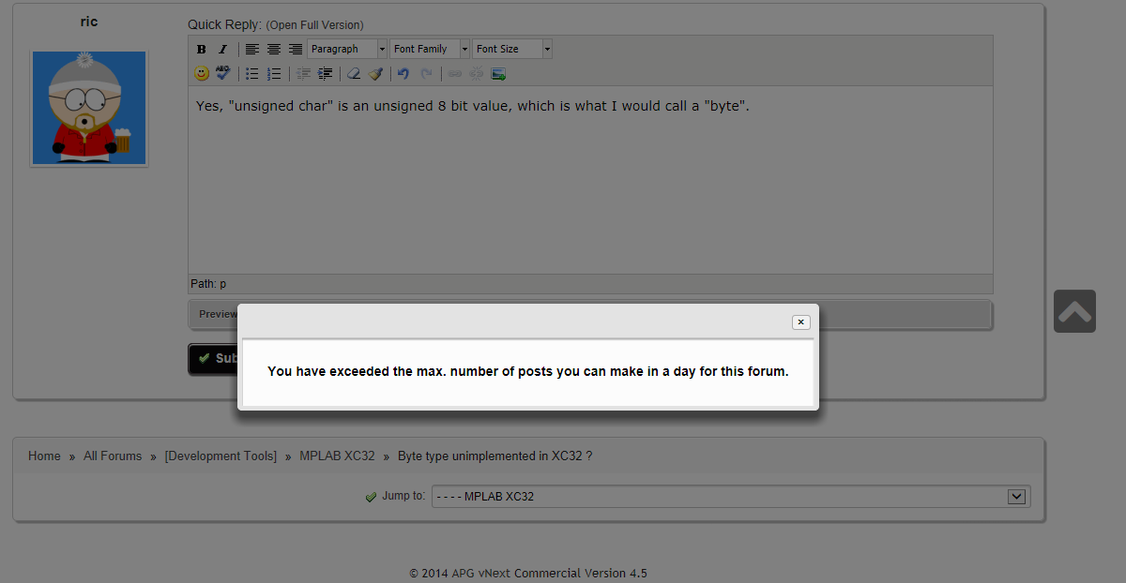Toggle italic text formatting
The image size is (1126, 583).
click(x=222, y=49)
